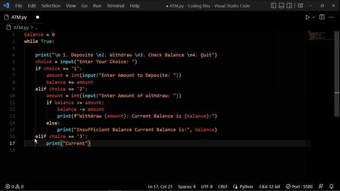Image resolution: width=340 pixels, height=191 pixels.
Task: Click 'balance -= amount' on line 12
Action: click(x=81, y=109)
